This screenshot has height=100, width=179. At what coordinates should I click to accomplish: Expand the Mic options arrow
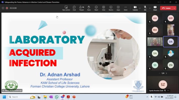pos(150,8)
